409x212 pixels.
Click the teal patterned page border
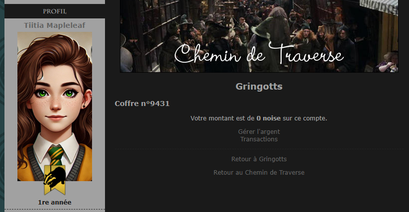2,106
